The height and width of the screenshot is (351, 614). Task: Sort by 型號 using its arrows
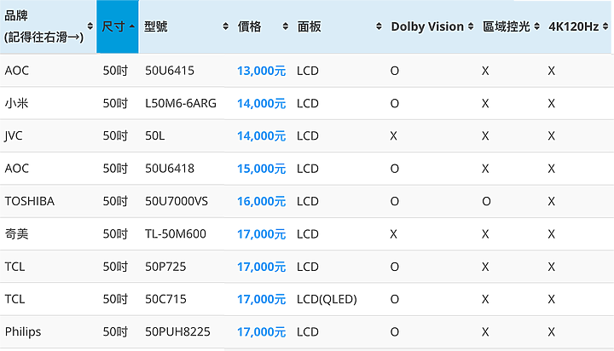point(225,26)
